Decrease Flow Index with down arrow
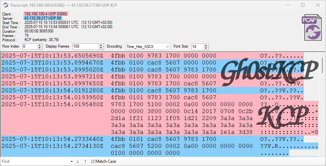The width and height of the screenshot is (326, 166). 40,48
